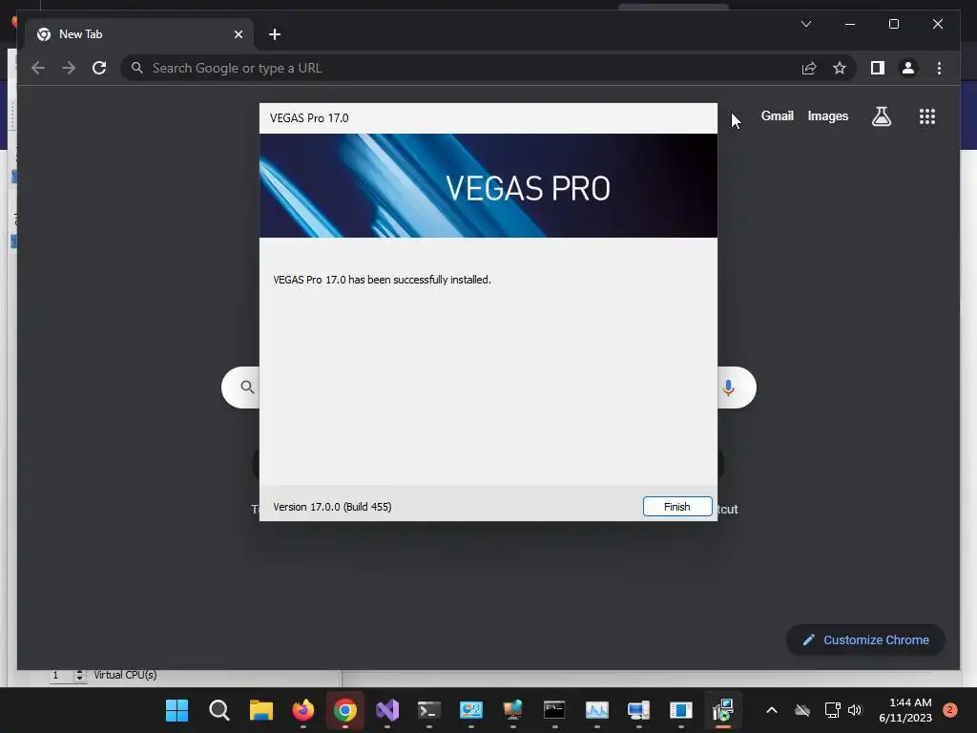
Task: Open the Chrome profile menu
Action: [908, 68]
